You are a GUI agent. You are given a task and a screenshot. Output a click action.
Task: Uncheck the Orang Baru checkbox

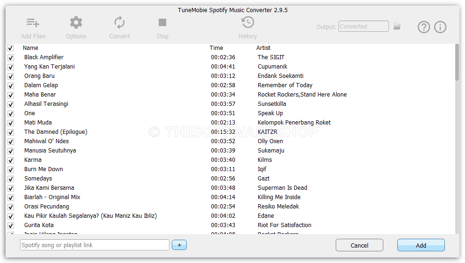pyautogui.click(x=11, y=76)
